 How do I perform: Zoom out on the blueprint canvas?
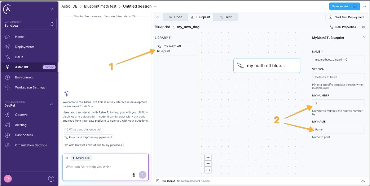tap(208, 164)
